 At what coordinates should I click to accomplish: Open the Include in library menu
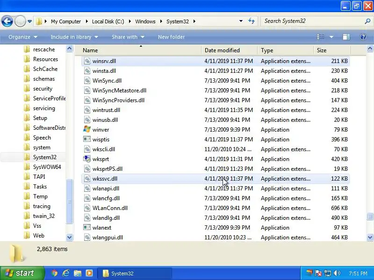coord(74,37)
